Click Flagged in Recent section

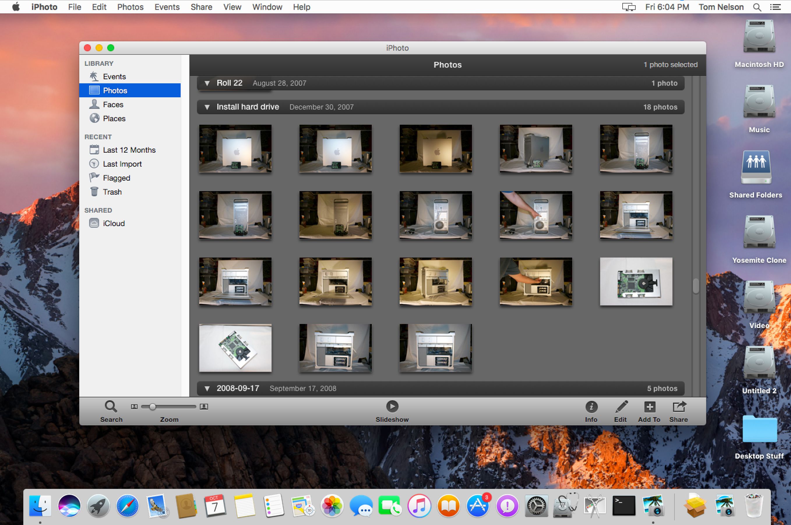click(x=116, y=178)
